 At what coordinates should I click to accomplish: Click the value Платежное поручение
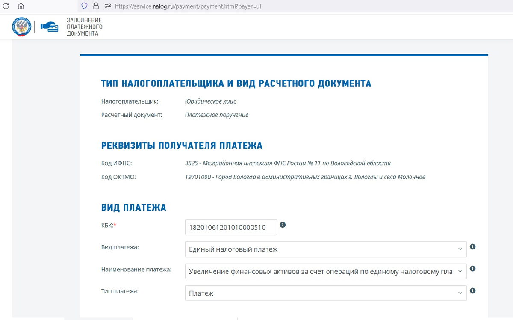(216, 115)
